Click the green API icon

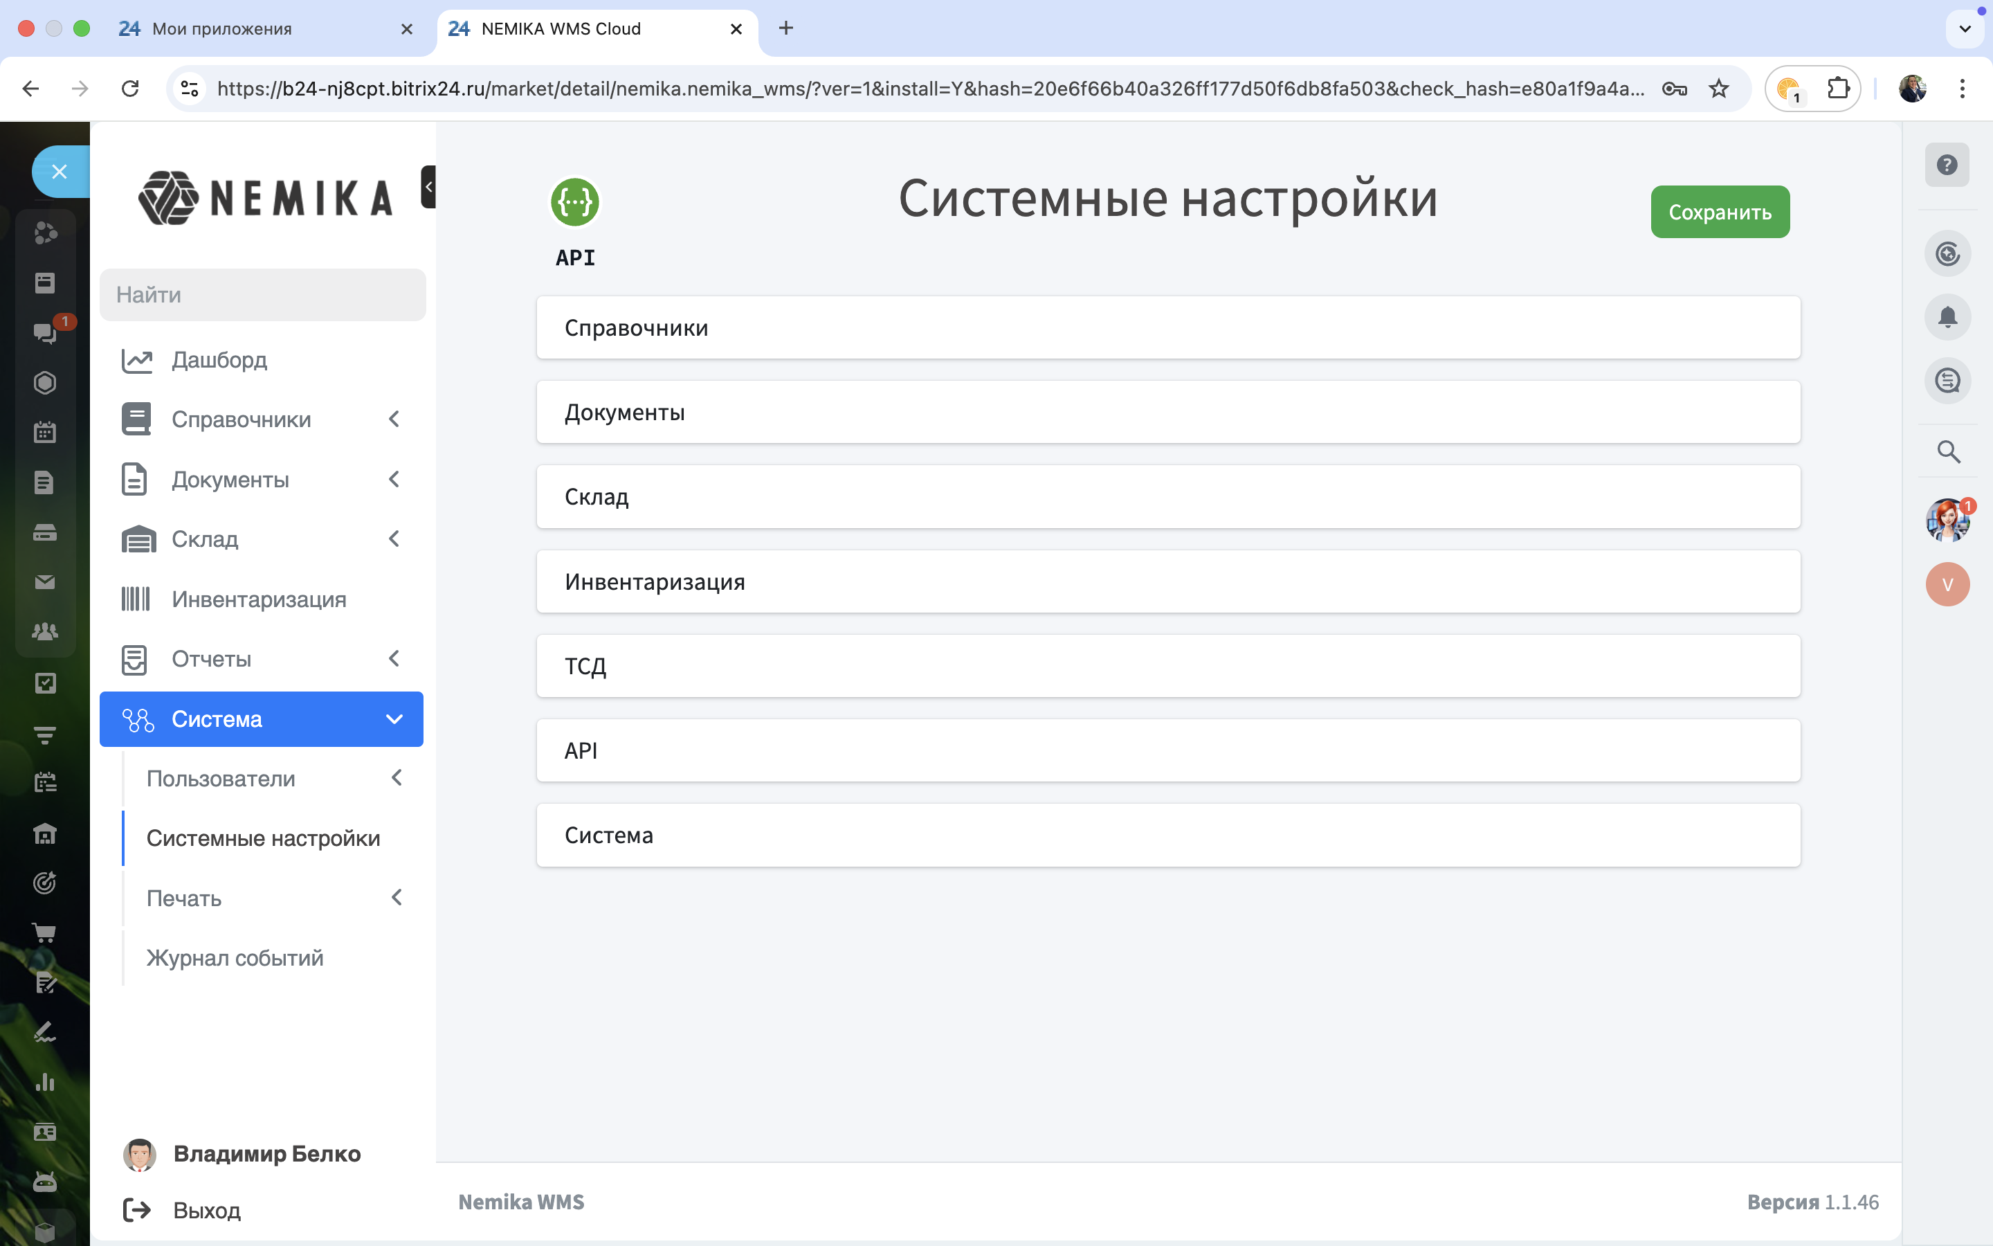[x=574, y=202]
